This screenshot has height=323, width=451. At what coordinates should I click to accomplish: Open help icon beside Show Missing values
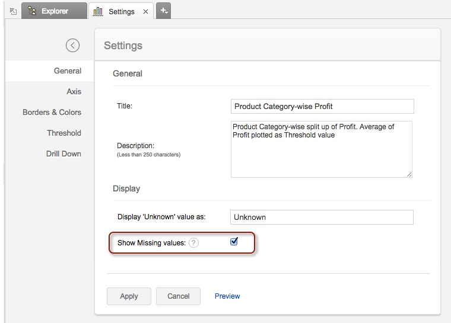(194, 243)
